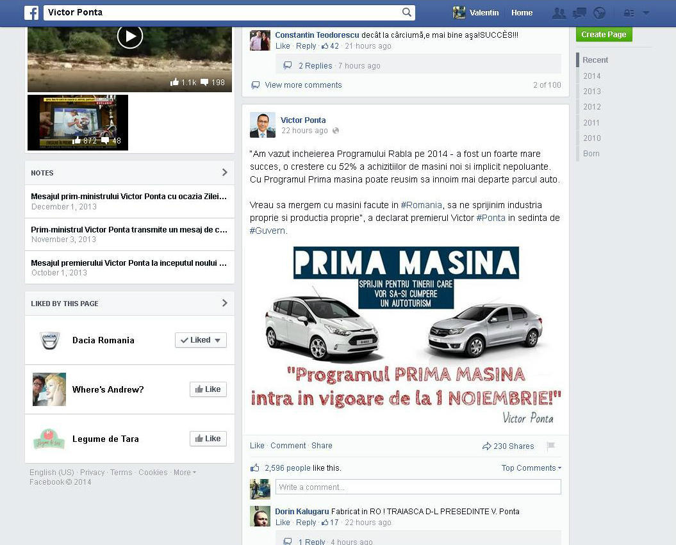Open notifications globe icon
The height and width of the screenshot is (545, 676).
pos(599,13)
